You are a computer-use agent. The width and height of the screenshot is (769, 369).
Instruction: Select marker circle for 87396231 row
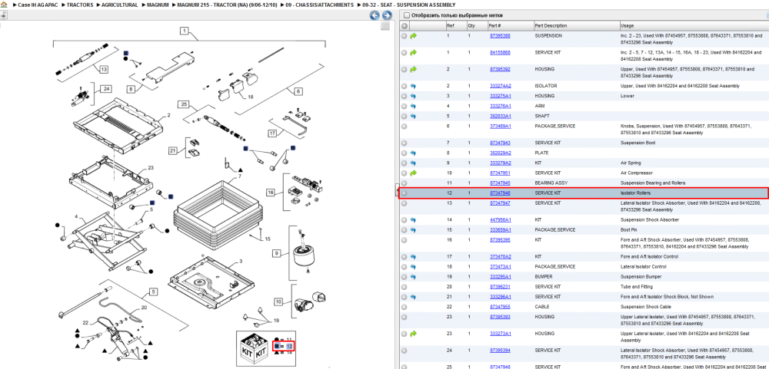(404, 287)
